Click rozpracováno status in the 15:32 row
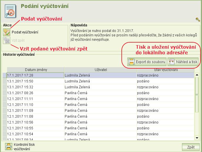 148,87
